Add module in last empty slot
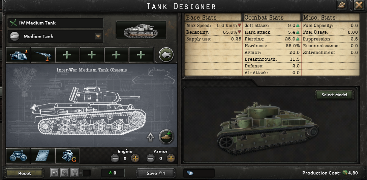The width and height of the screenshot is (367, 180). [x=141, y=55]
